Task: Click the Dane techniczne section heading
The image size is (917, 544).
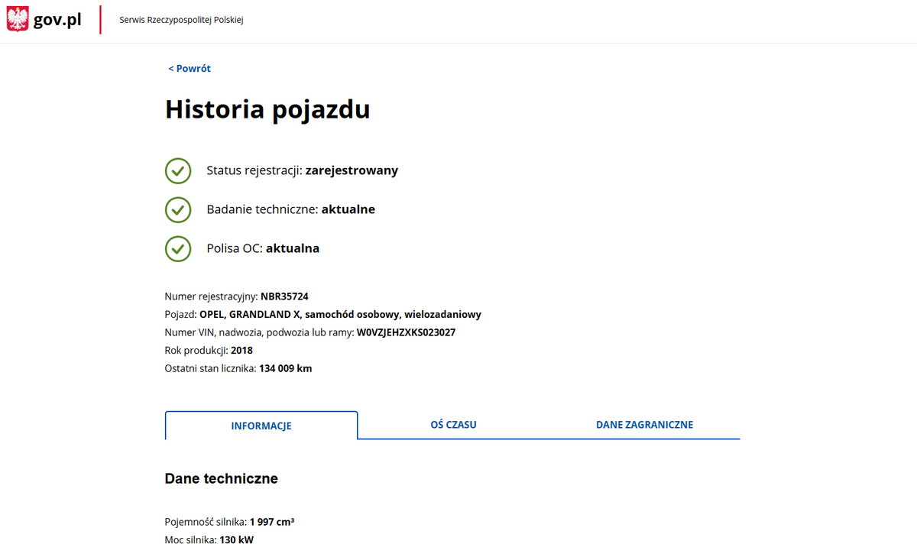Action: coord(221,478)
